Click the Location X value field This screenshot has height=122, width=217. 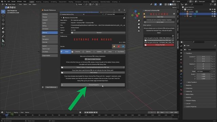tap(203, 57)
